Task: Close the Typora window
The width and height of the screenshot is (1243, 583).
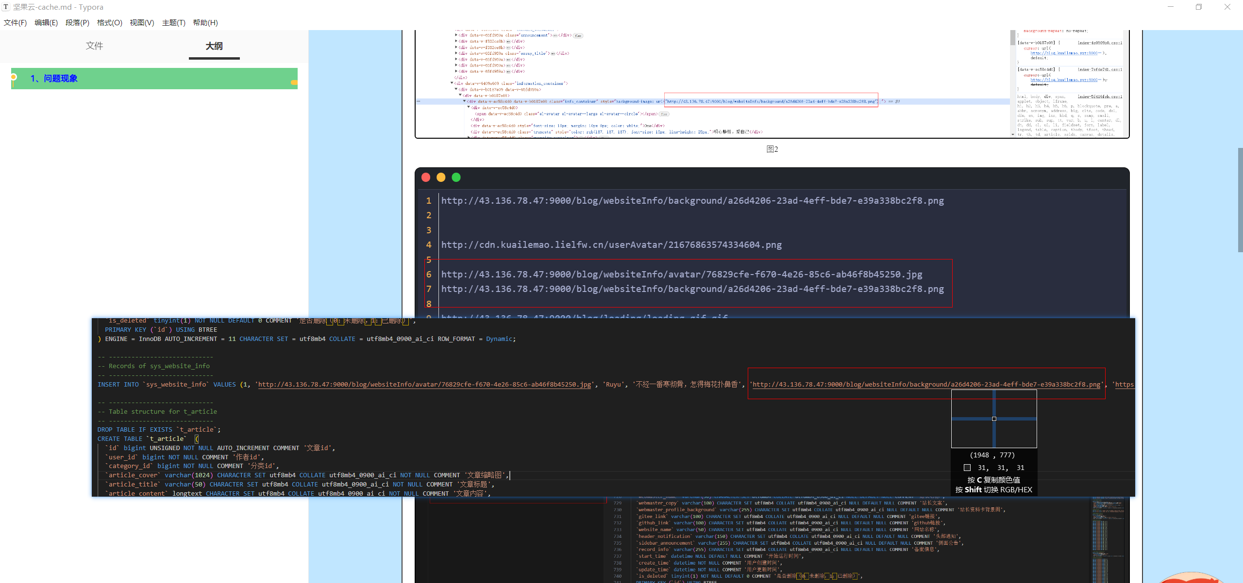Action: [1227, 7]
